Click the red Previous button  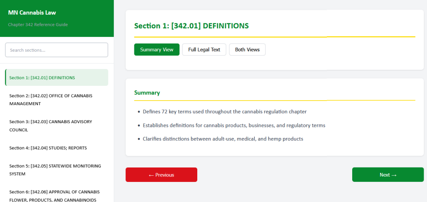161,175
